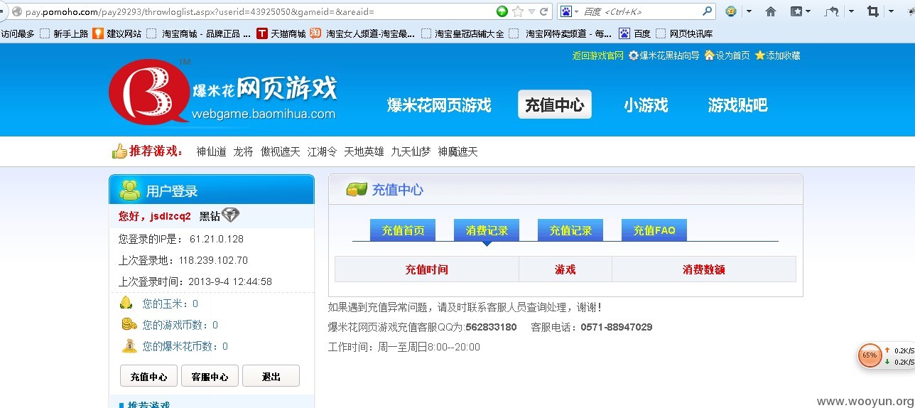The height and width of the screenshot is (408, 915).
Task: Reload the page with refresh icon
Action: (x=543, y=11)
